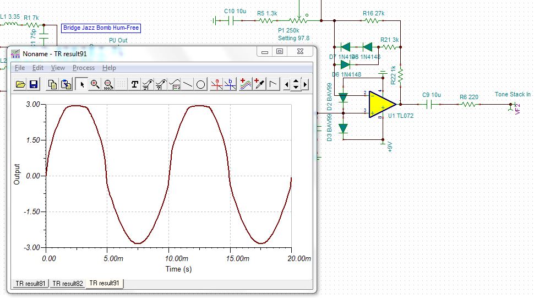
Task: Click the up/down arrows toolbar button
Action: (x=296, y=84)
